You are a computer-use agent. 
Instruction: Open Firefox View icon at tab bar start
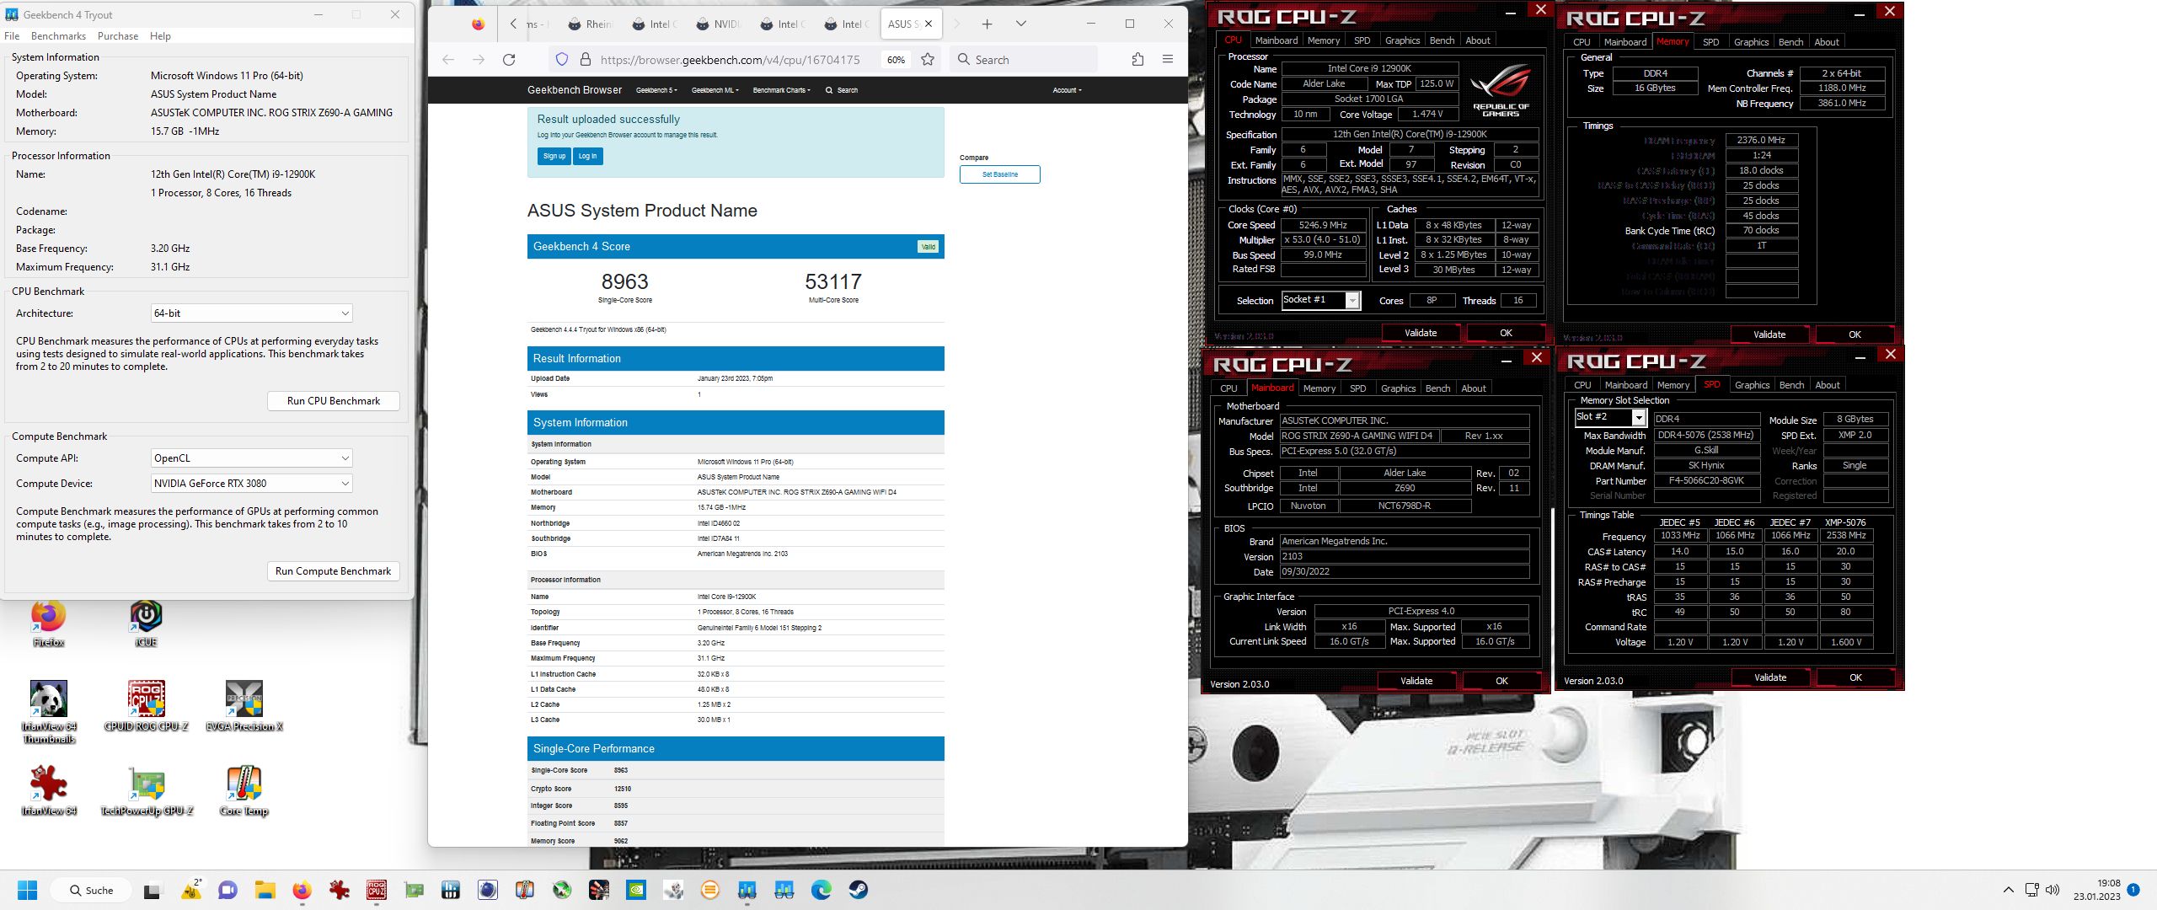point(478,24)
